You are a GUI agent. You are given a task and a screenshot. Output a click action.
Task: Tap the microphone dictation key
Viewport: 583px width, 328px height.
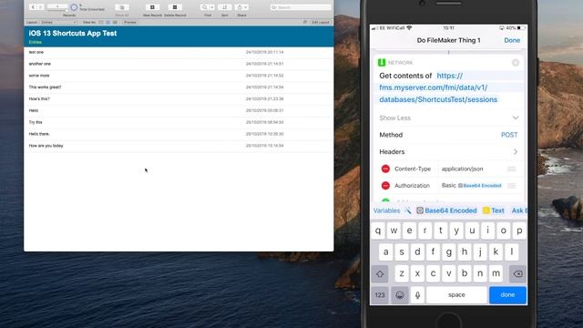click(417, 295)
